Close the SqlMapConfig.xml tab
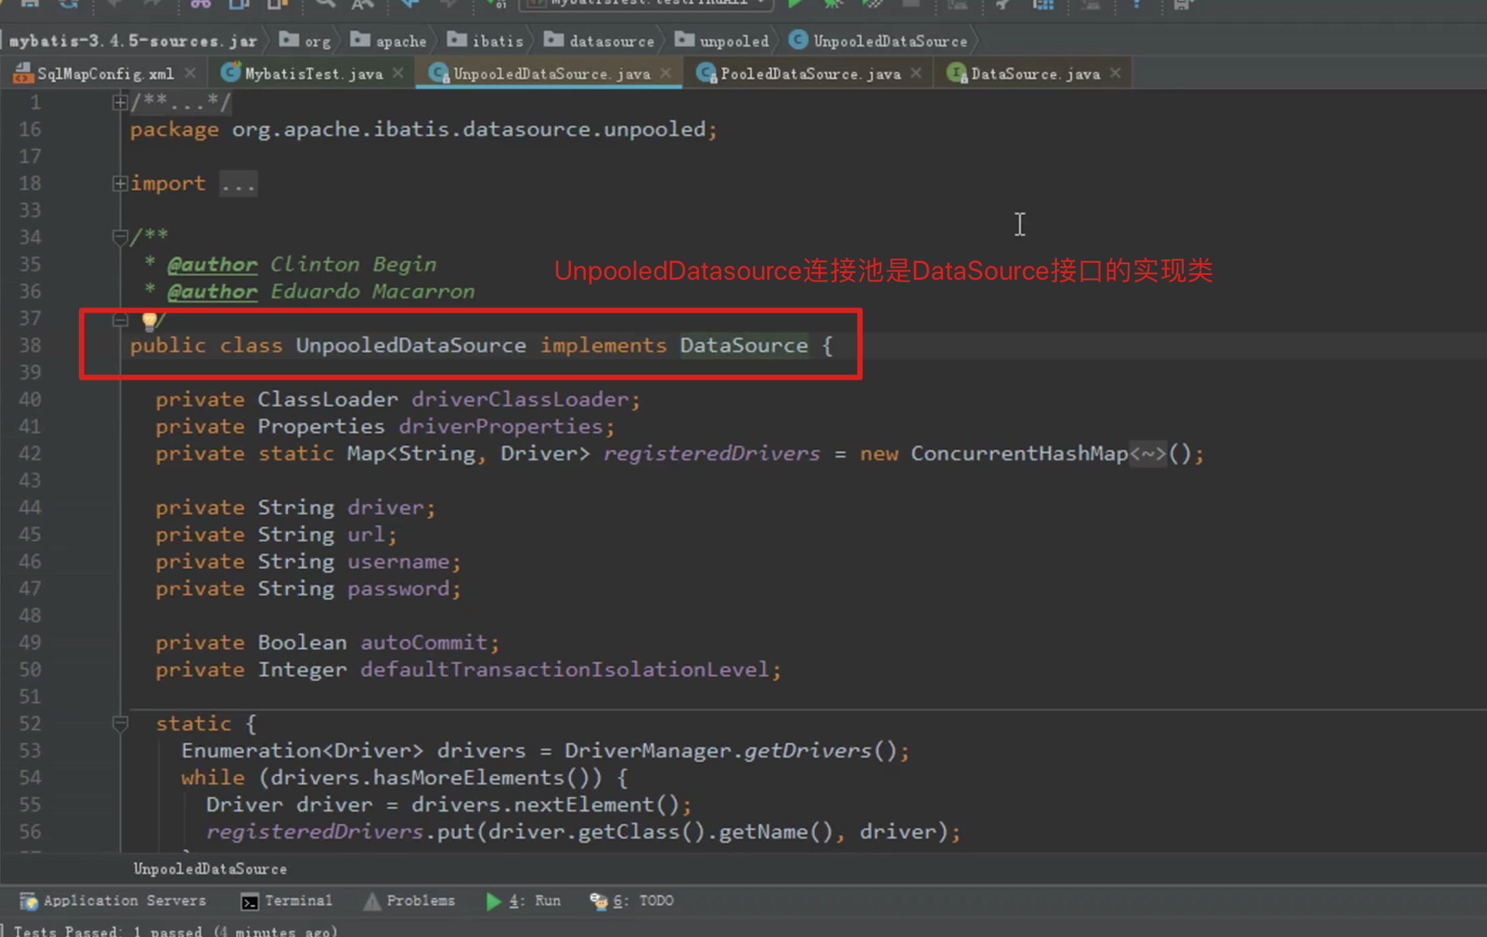1487x937 pixels. tap(191, 73)
